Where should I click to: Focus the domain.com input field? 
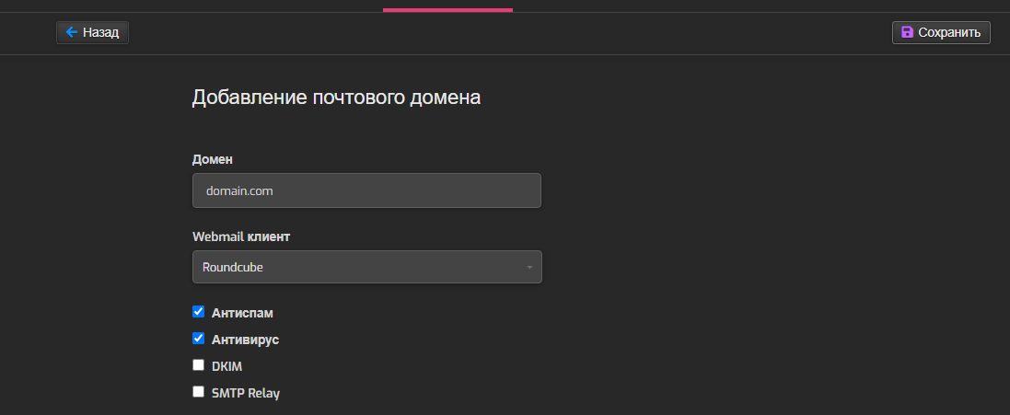pos(366,190)
